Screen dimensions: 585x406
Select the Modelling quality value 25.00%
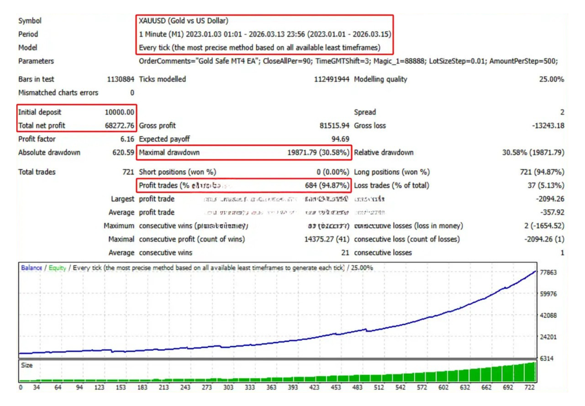[551, 79]
